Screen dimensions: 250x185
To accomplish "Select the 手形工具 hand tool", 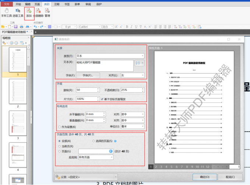I will pyautogui.click(x=7, y=12).
